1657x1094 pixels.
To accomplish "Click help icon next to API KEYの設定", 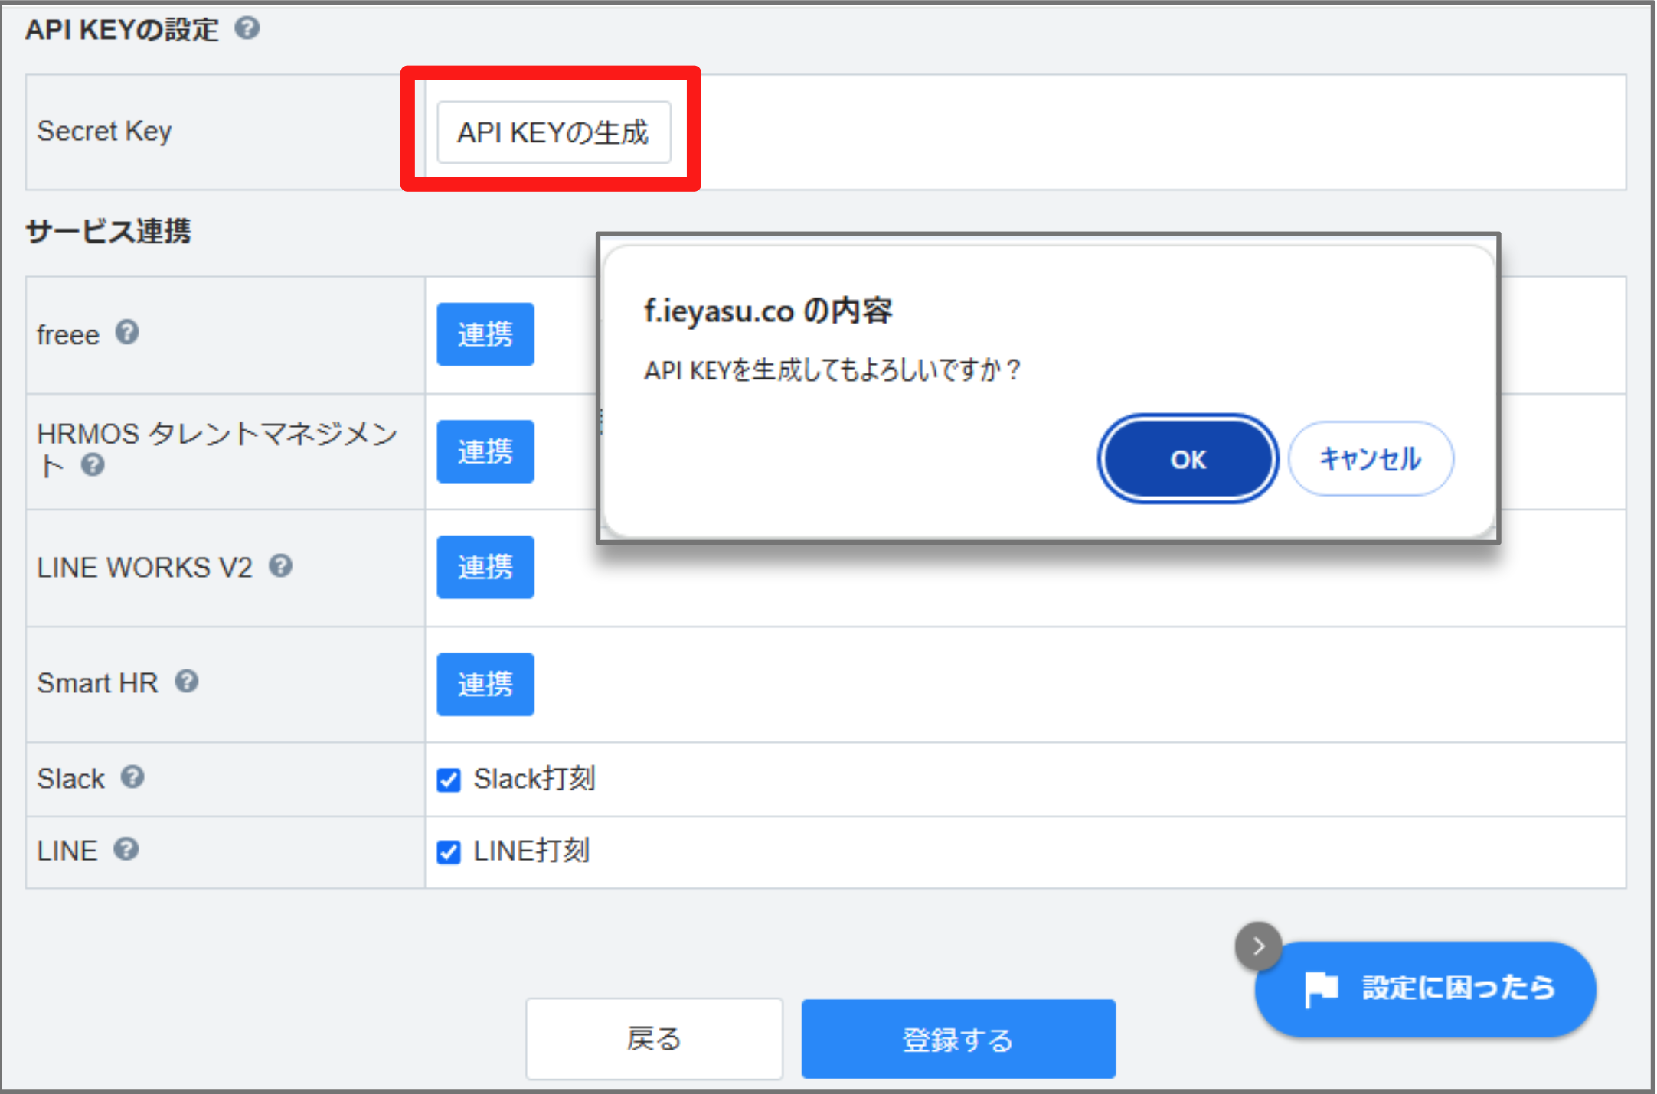I will [x=247, y=29].
